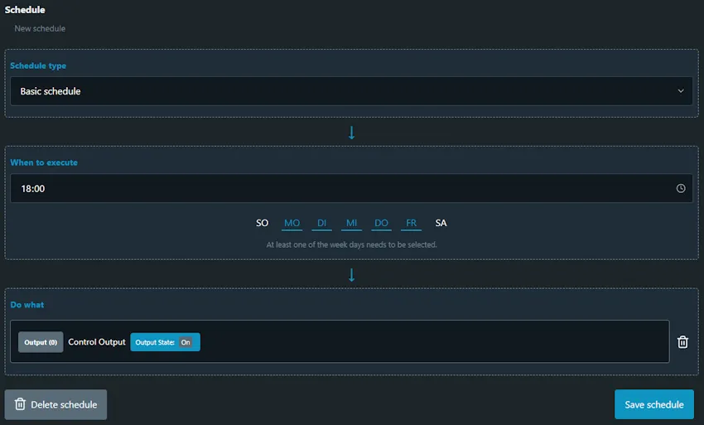
Task: Save the schedule
Action: [653, 404]
